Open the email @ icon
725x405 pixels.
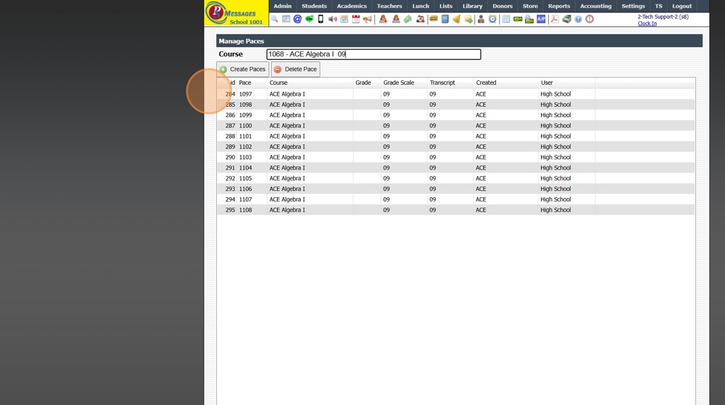pyautogui.click(x=297, y=19)
